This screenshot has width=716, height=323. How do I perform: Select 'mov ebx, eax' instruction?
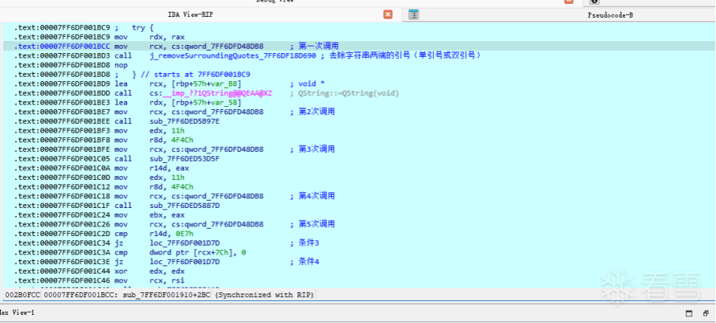(x=149, y=215)
